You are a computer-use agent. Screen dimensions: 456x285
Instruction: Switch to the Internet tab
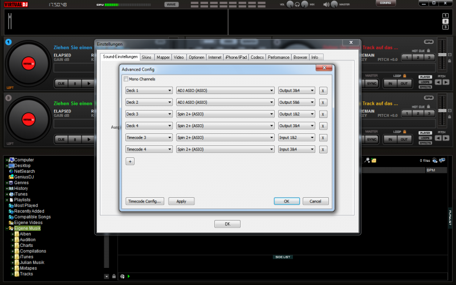215,58
